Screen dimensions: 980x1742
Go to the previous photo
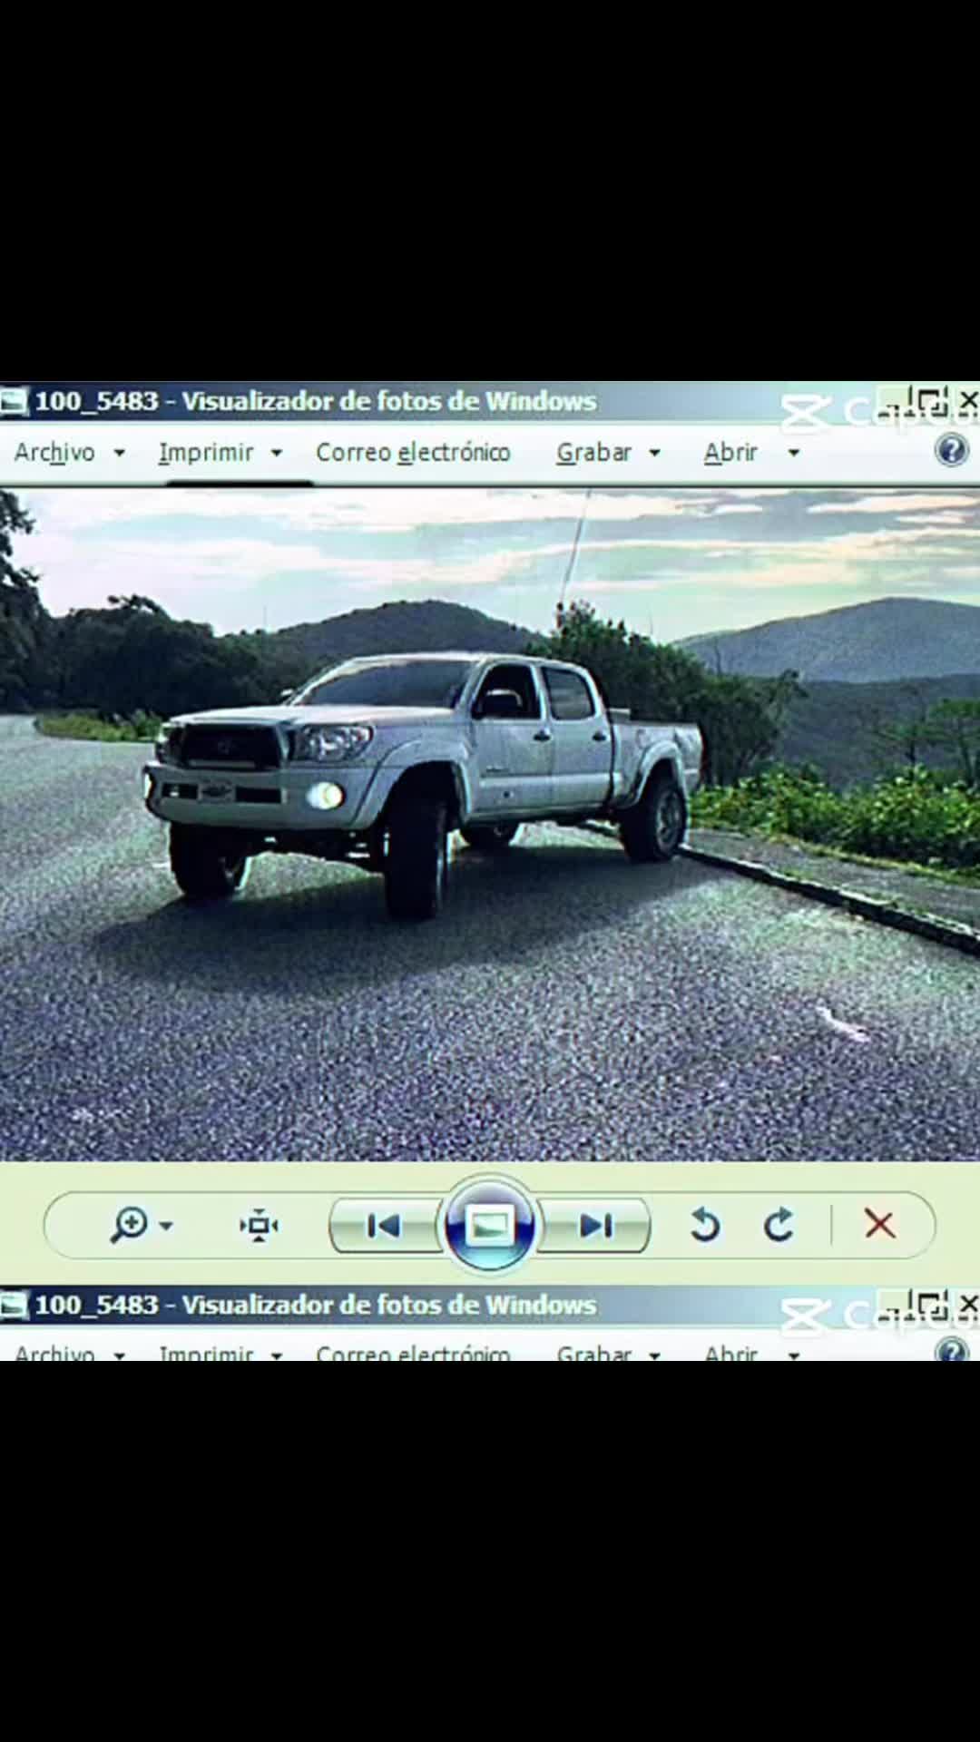(x=386, y=1226)
